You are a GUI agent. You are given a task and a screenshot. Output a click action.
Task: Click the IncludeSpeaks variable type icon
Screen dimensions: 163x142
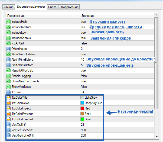point(8,38)
